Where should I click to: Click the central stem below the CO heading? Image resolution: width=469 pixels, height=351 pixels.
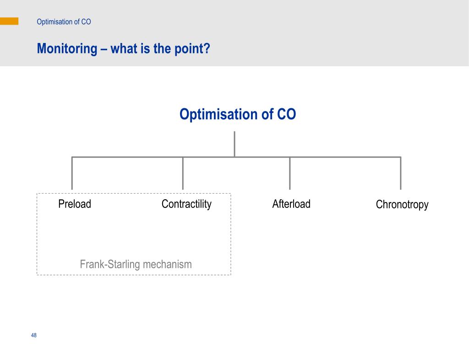pos(234,144)
